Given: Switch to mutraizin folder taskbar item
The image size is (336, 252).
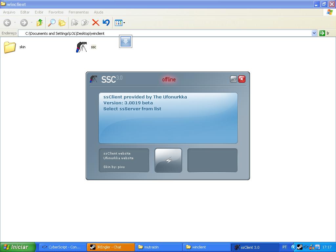Looking at the screenshot, I should 159,247.
